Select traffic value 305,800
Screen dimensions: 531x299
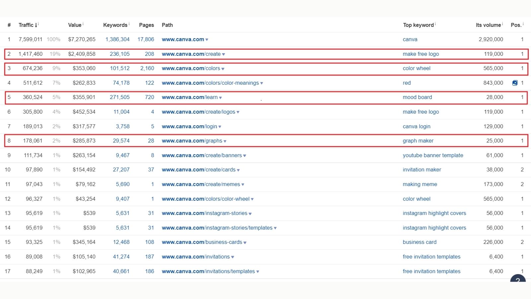[x=33, y=112]
